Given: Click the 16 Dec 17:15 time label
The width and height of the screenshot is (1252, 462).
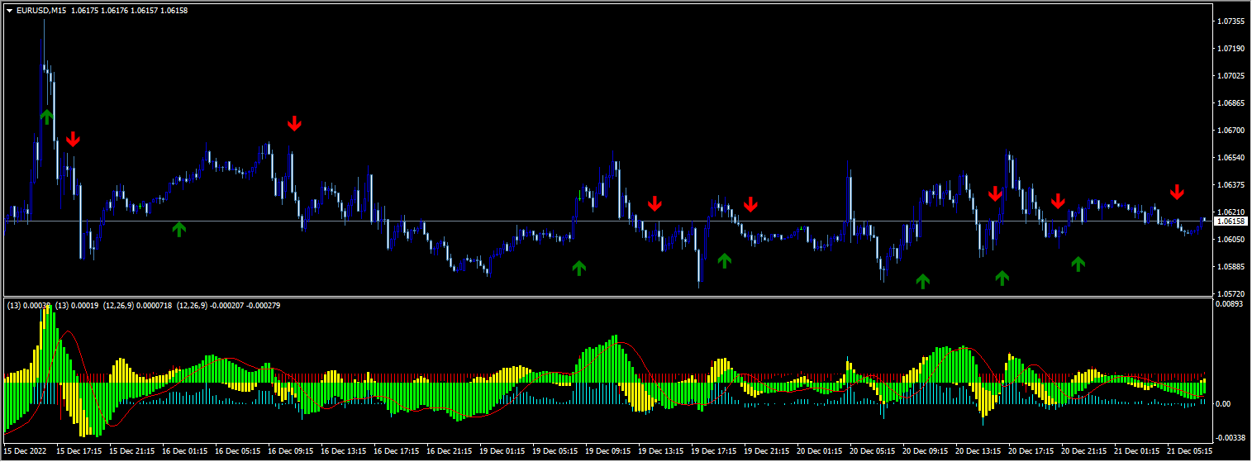Looking at the screenshot, I should coord(396,451).
